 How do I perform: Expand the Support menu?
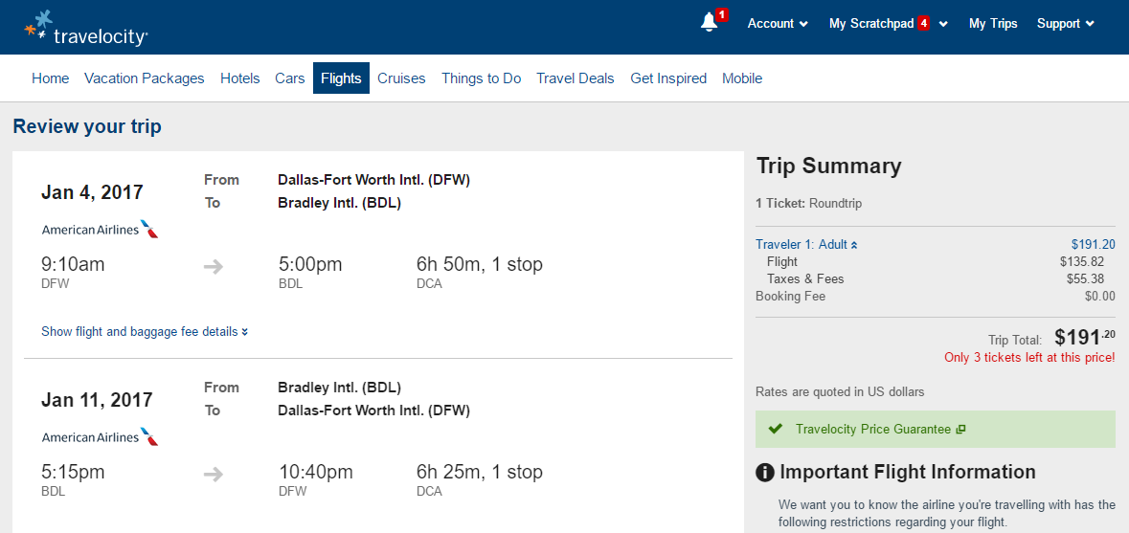(x=1066, y=24)
